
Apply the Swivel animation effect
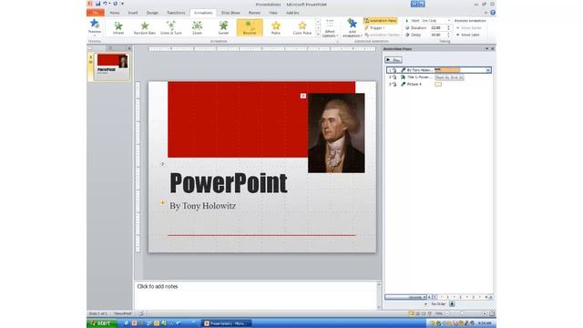[x=223, y=27]
